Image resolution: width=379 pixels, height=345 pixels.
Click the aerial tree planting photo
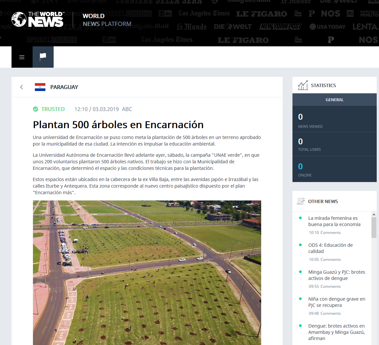pos(147,272)
